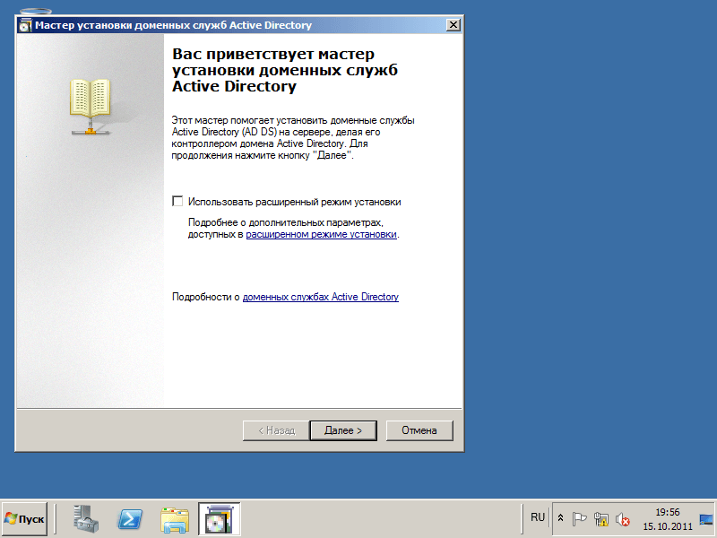Show hidden tray icons arrow

click(x=560, y=518)
